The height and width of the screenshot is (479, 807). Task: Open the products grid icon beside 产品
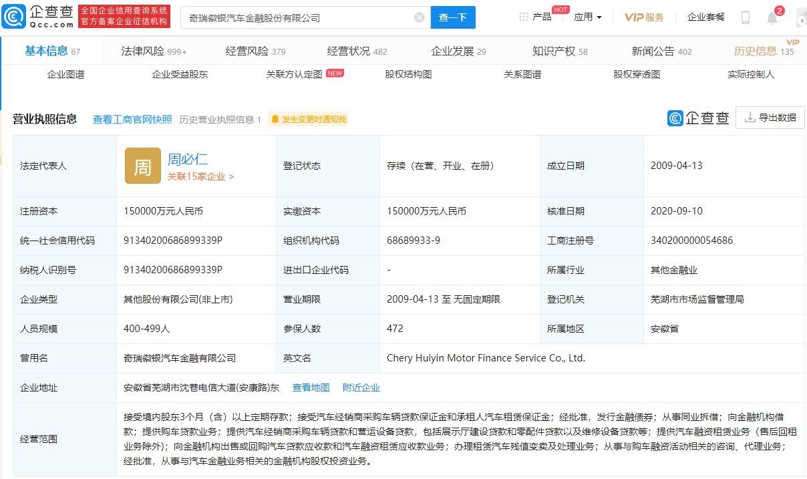pyautogui.click(x=523, y=16)
